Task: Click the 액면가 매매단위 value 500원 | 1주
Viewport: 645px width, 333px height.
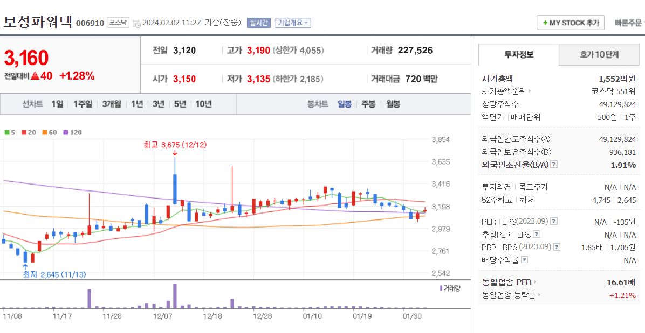Action: [616, 117]
